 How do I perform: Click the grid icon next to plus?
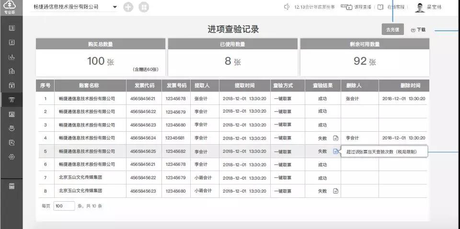(144, 7)
